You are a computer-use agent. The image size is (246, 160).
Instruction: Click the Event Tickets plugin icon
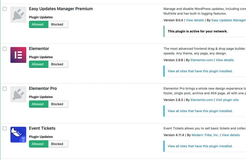pos(18,135)
